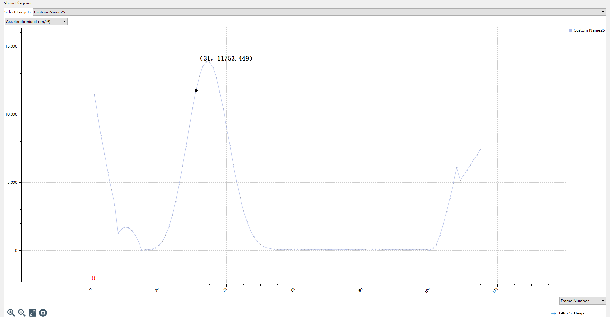Click the blue arrow beside Filter Settings

coord(554,313)
